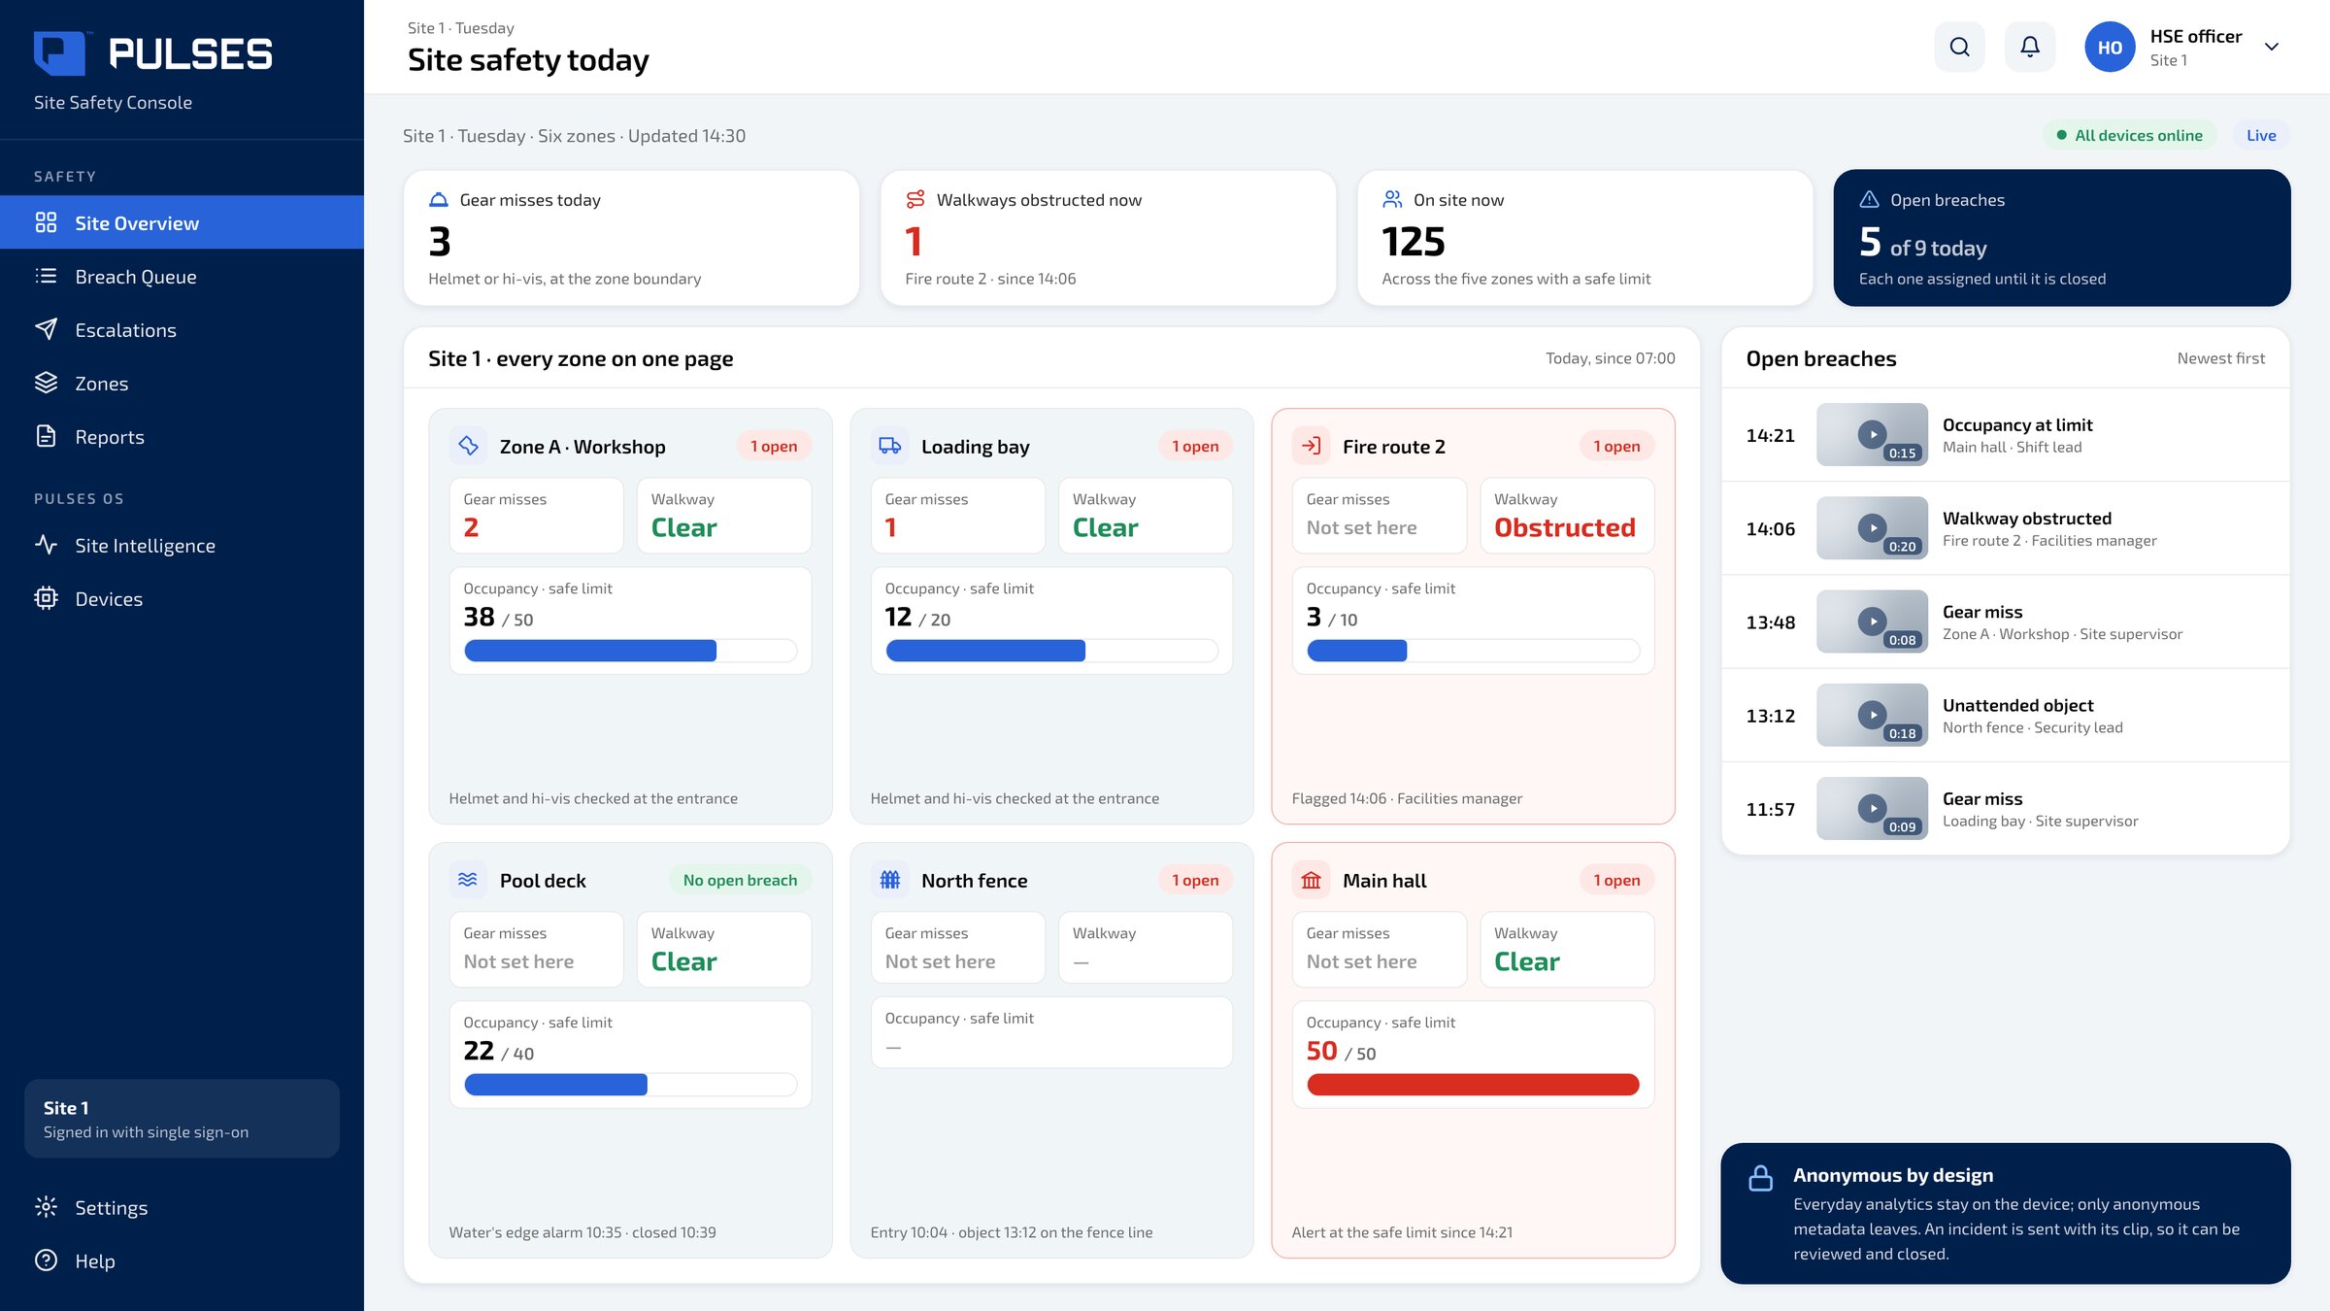Viewport: 2330px width, 1311px height.
Task: Click Newest first sort label
Action: [x=2220, y=358]
